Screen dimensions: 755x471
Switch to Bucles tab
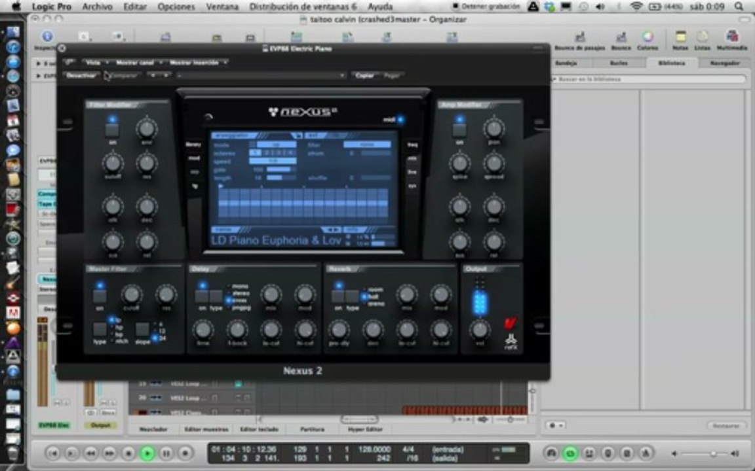(619, 63)
